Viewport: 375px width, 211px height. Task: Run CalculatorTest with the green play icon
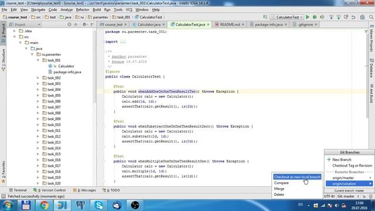[308, 17]
